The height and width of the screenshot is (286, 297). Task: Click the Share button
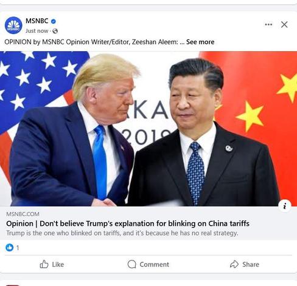(245, 264)
